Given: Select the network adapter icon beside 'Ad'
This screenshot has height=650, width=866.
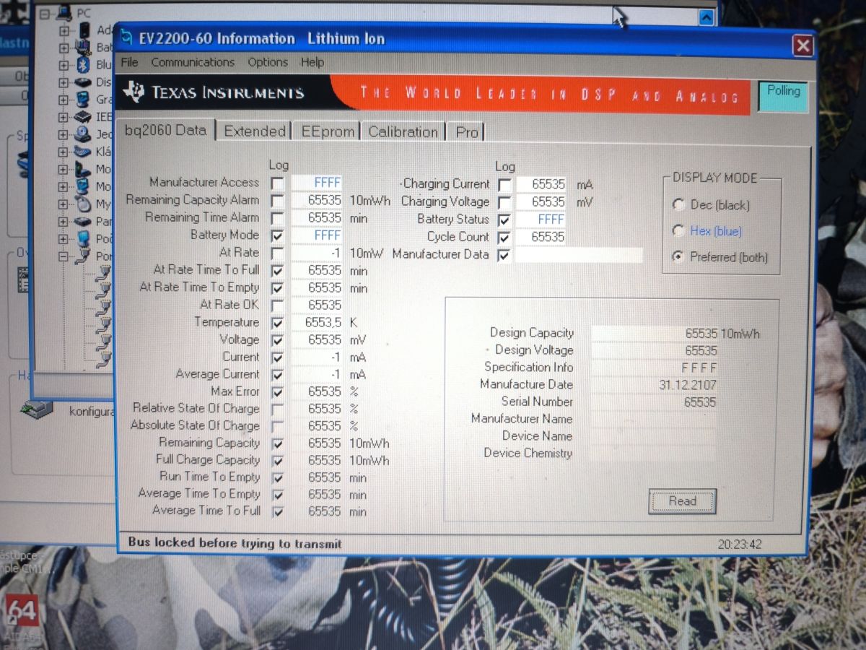Looking at the screenshot, I should coord(85,30).
